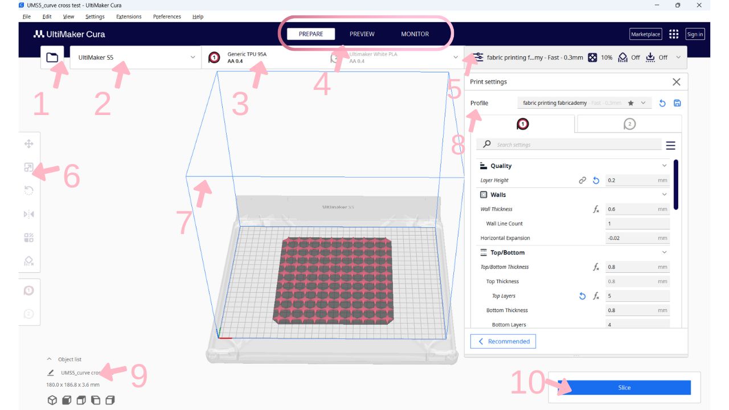
Task: Collapse the Object list panel
Action: click(50, 359)
